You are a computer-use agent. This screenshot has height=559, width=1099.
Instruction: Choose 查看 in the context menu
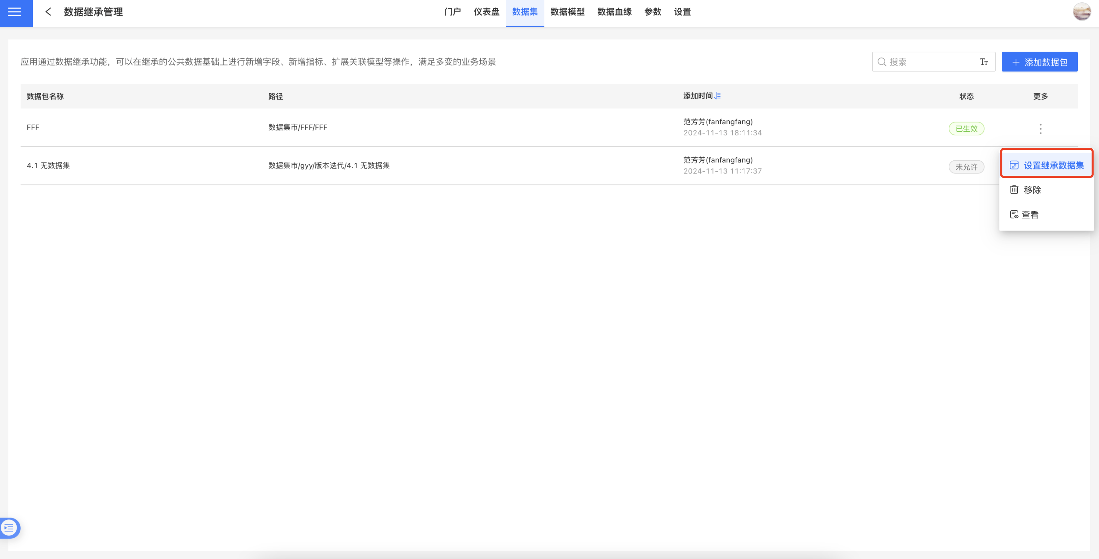click(x=1029, y=215)
